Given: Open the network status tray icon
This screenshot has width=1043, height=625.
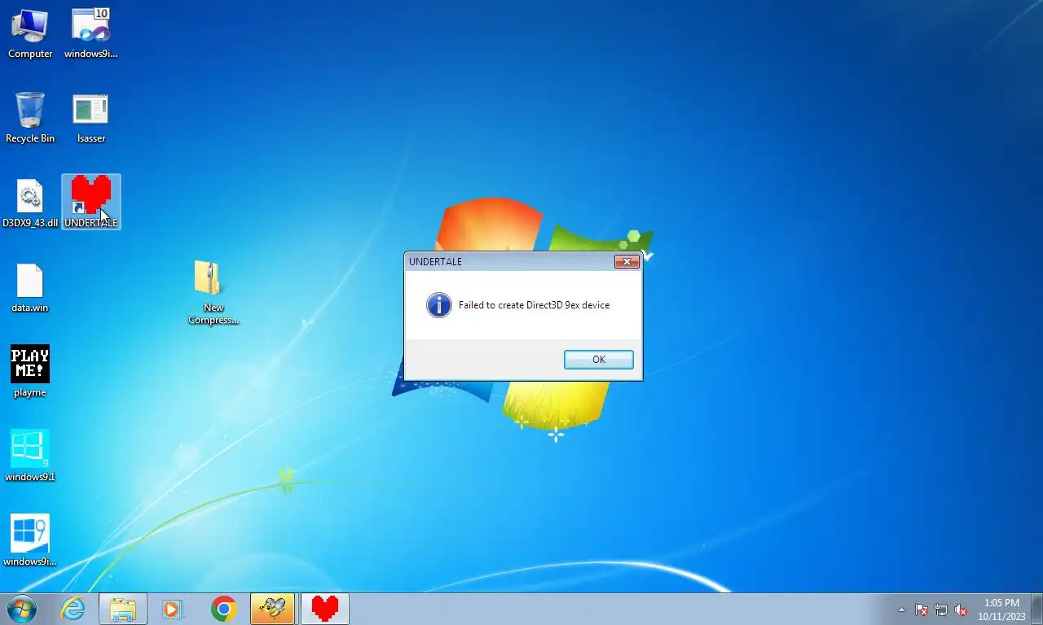Looking at the screenshot, I should click(x=941, y=610).
